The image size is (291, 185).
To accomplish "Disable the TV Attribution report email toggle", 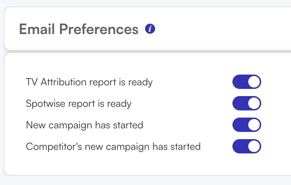I will pyautogui.click(x=247, y=82).
